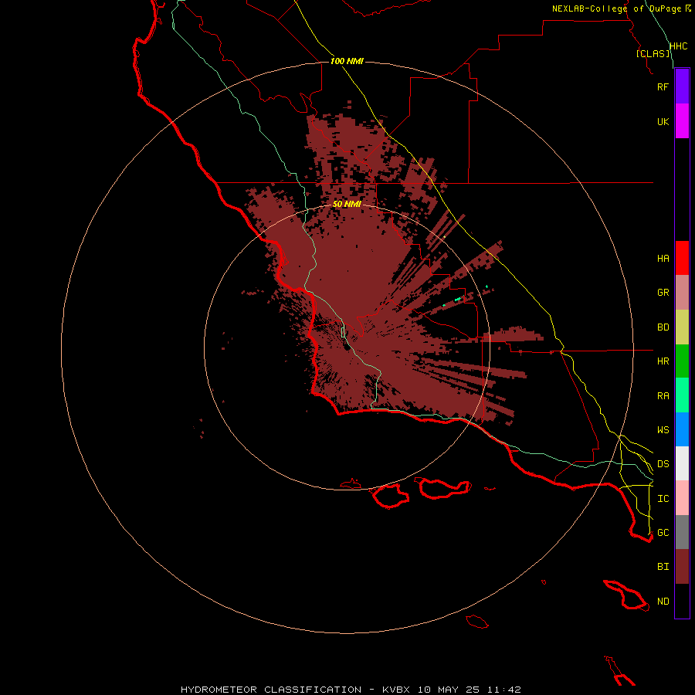Image resolution: width=695 pixels, height=695 pixels.
Task: Click the "WS" legend label
Action: (663, 430)
